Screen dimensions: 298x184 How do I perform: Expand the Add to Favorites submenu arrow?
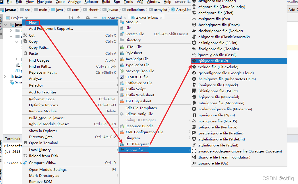tap(117, 92)
